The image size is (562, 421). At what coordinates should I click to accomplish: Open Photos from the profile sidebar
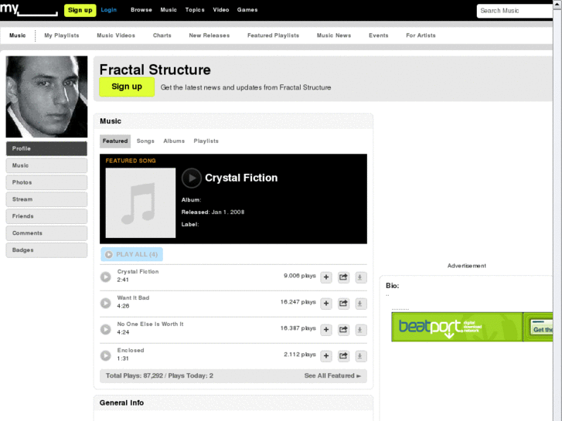pos(46,182)
